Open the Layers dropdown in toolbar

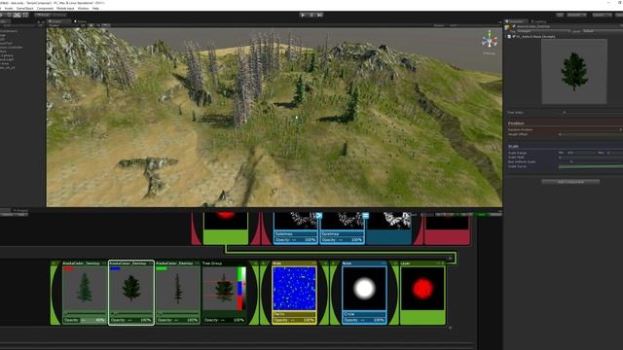tap(601, 15)
